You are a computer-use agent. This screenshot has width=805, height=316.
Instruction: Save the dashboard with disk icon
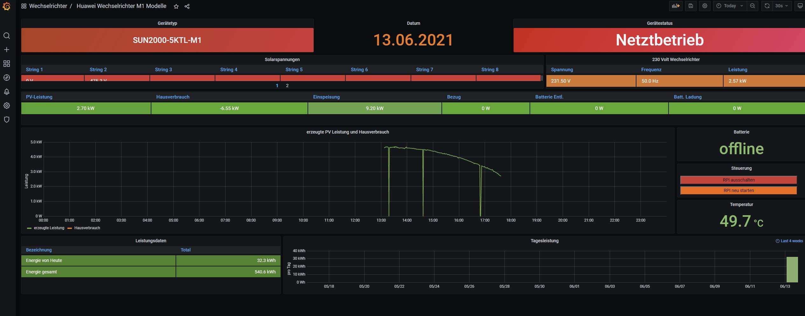[690, 6]
